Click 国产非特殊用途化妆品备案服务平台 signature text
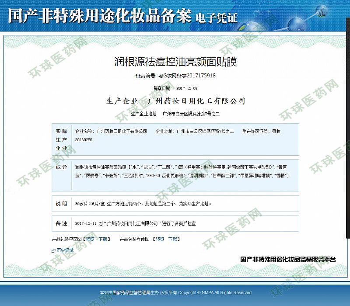 [288, 259]
